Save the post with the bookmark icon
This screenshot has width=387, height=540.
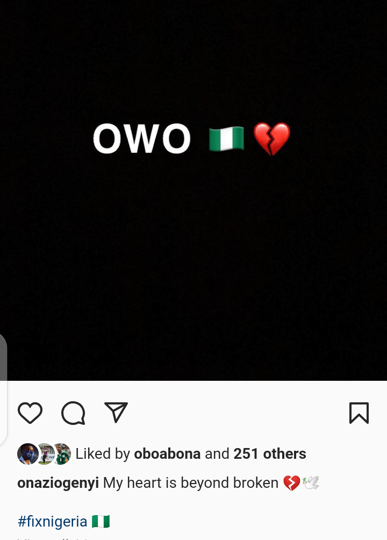pyautogui.click(x=359, y=413)
